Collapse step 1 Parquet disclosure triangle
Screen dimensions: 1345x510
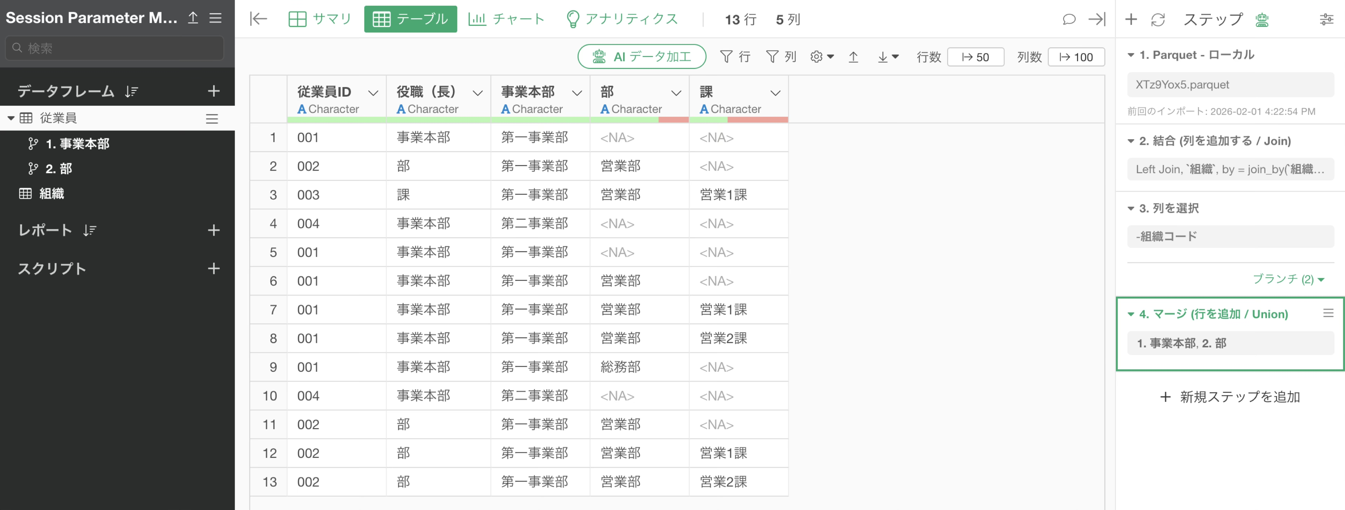point(1131,55)
